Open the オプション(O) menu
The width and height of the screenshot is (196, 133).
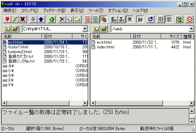coord(118,10)
